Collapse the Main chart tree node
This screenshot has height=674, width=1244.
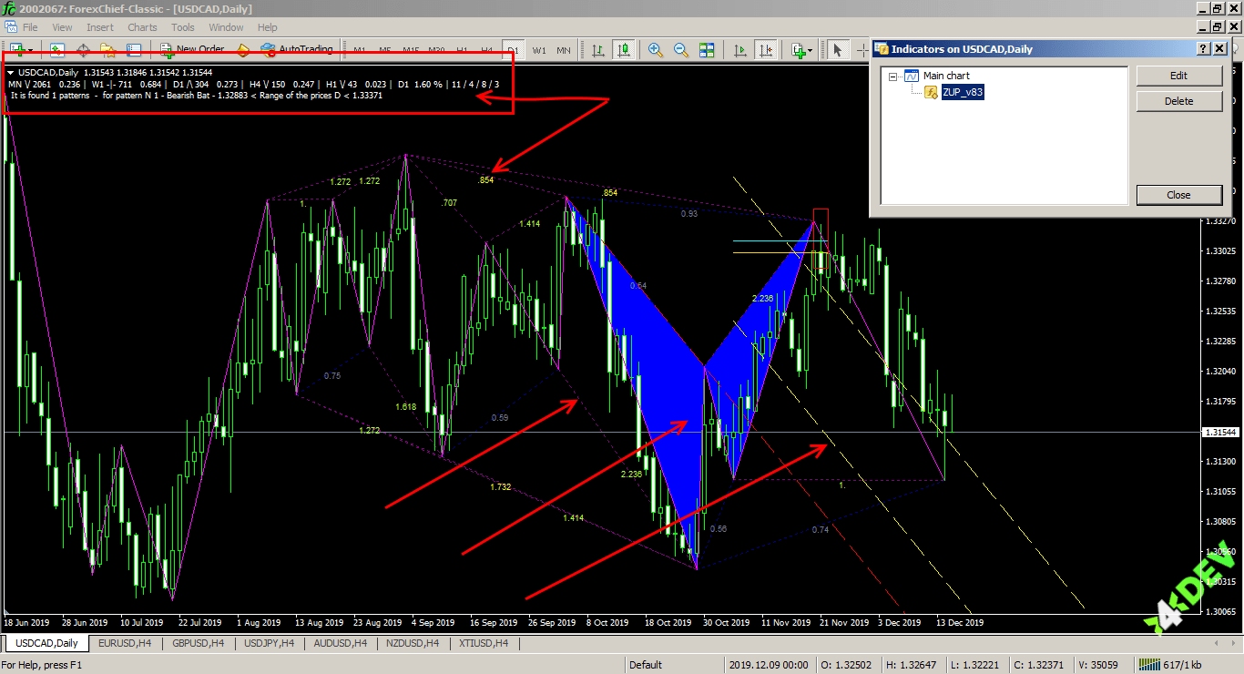pyautogui.click(x=893, y=77)
